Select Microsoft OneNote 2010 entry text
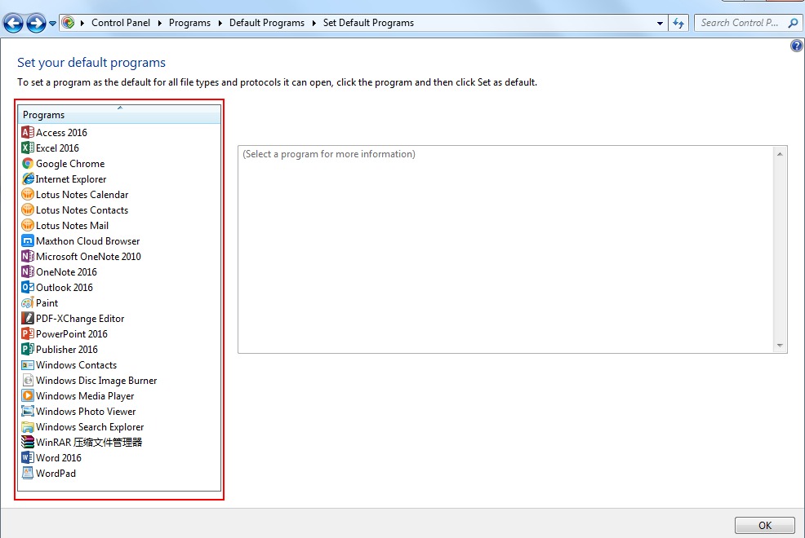Image resolution: width=805 pixels, height=538 pixels. [88, 256]
